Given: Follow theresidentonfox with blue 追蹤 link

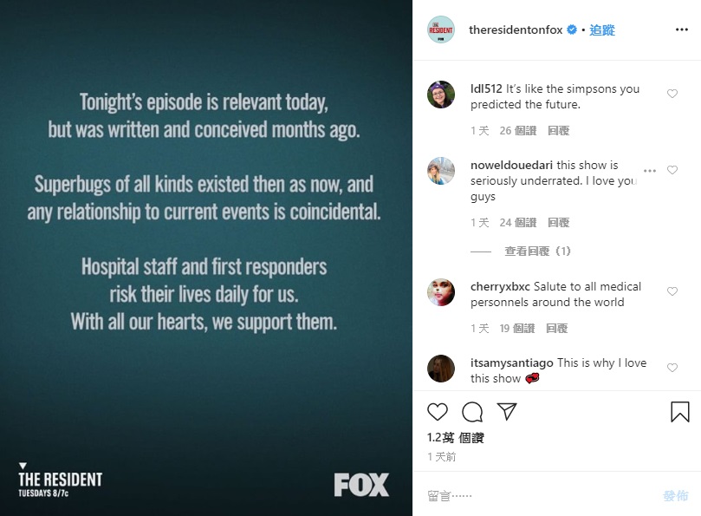Looking at the screenshot, I should (x=602, y=30).
